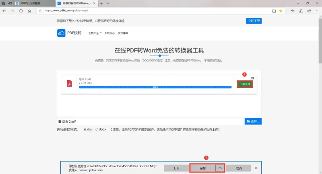Open new tab with plus icon

(x=101, y=3)
